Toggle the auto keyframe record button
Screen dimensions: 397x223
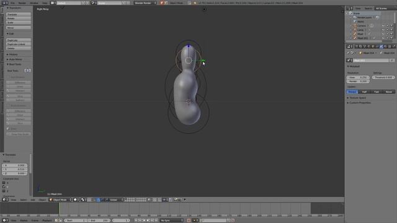tap(189, 221)
